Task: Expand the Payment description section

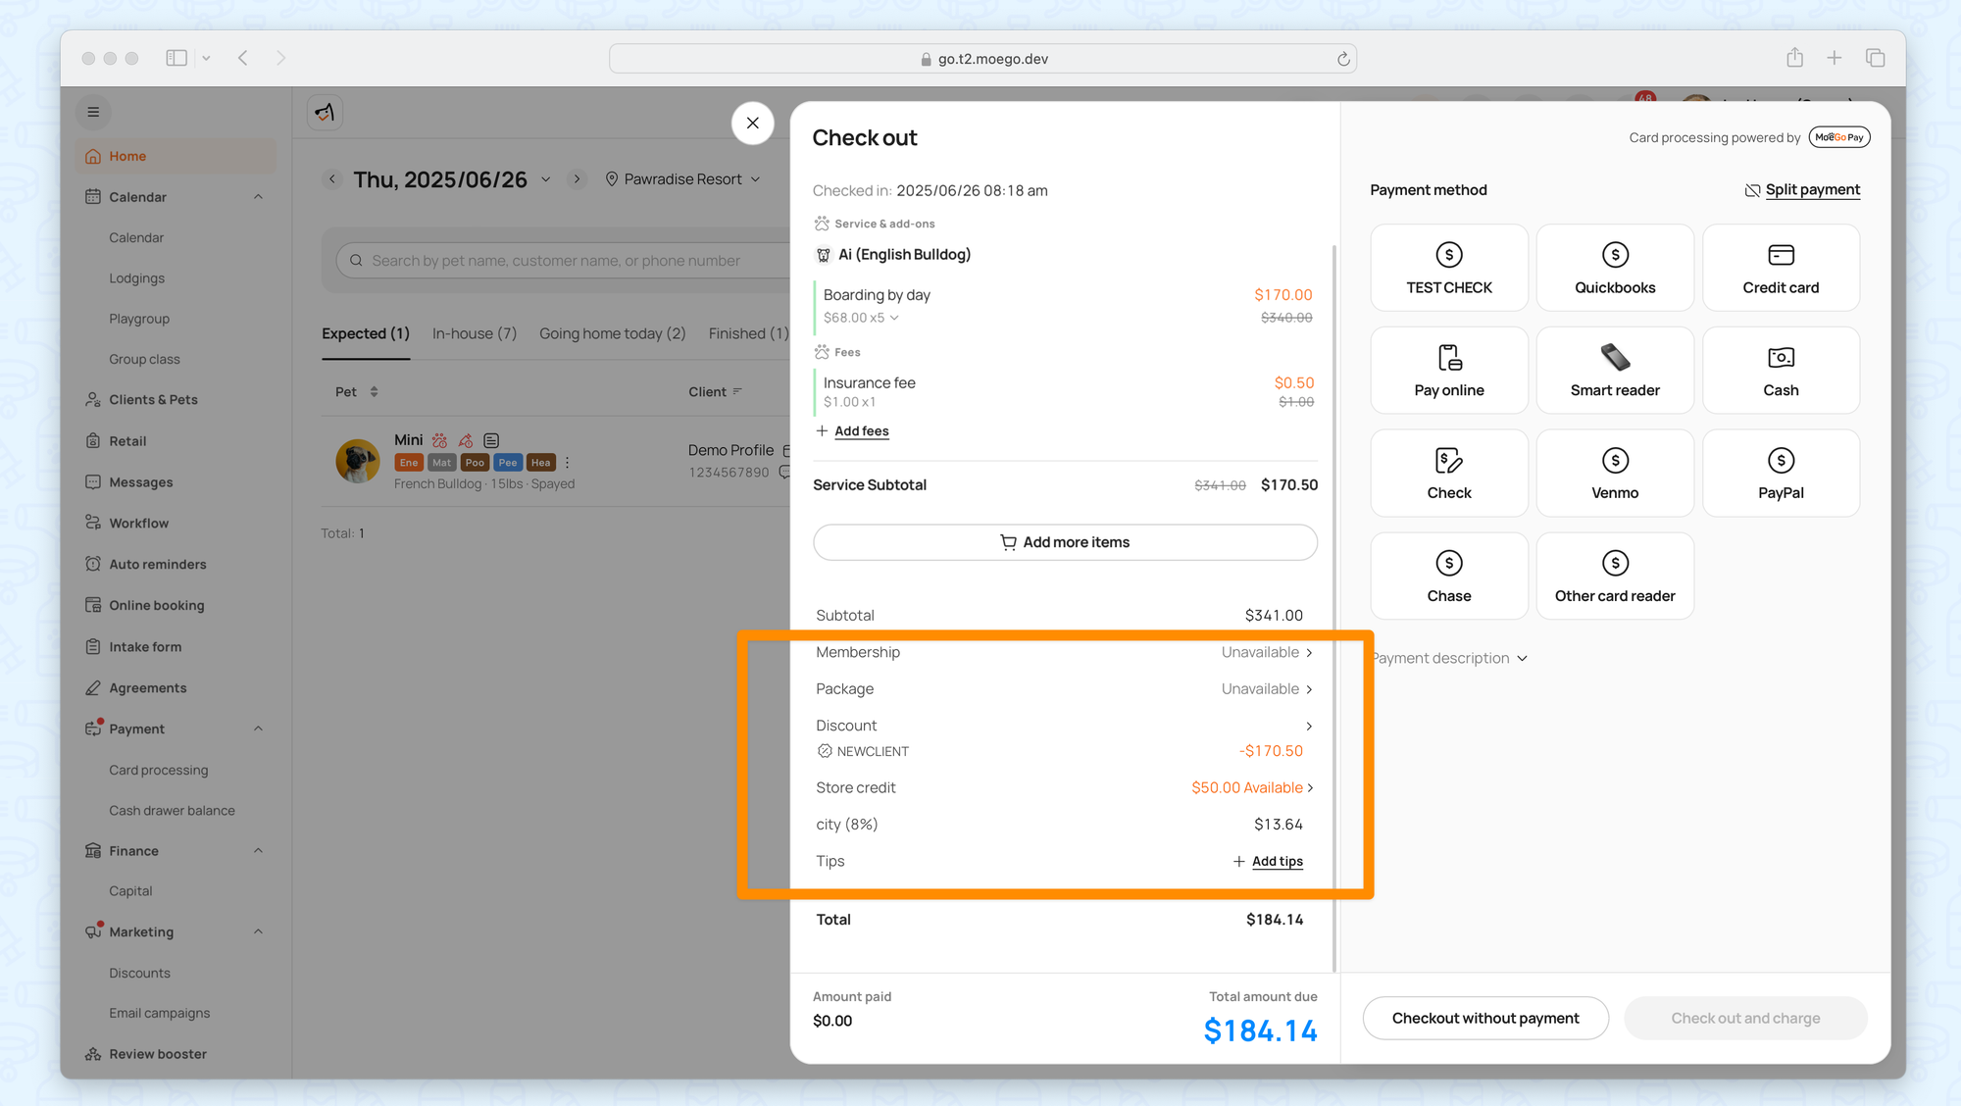Action: [1448, 658]
